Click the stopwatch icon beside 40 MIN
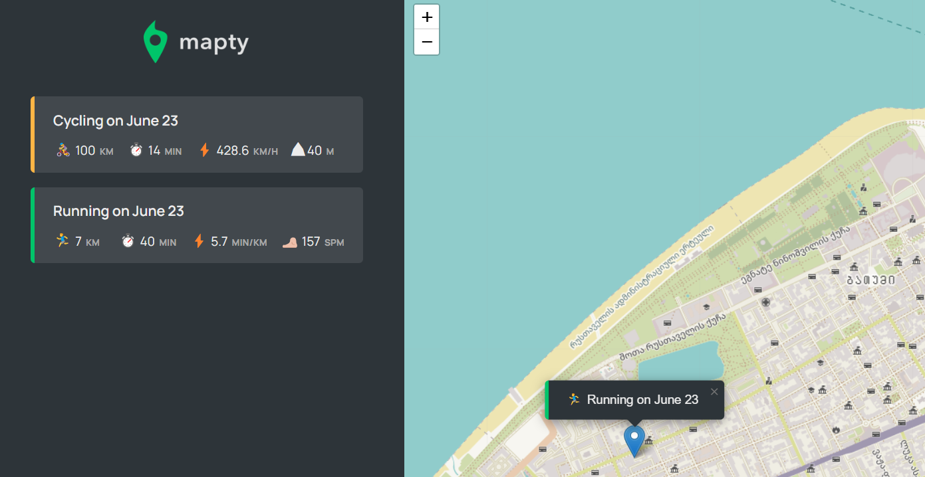Viewport: 925px width, 477px height. 128,240
